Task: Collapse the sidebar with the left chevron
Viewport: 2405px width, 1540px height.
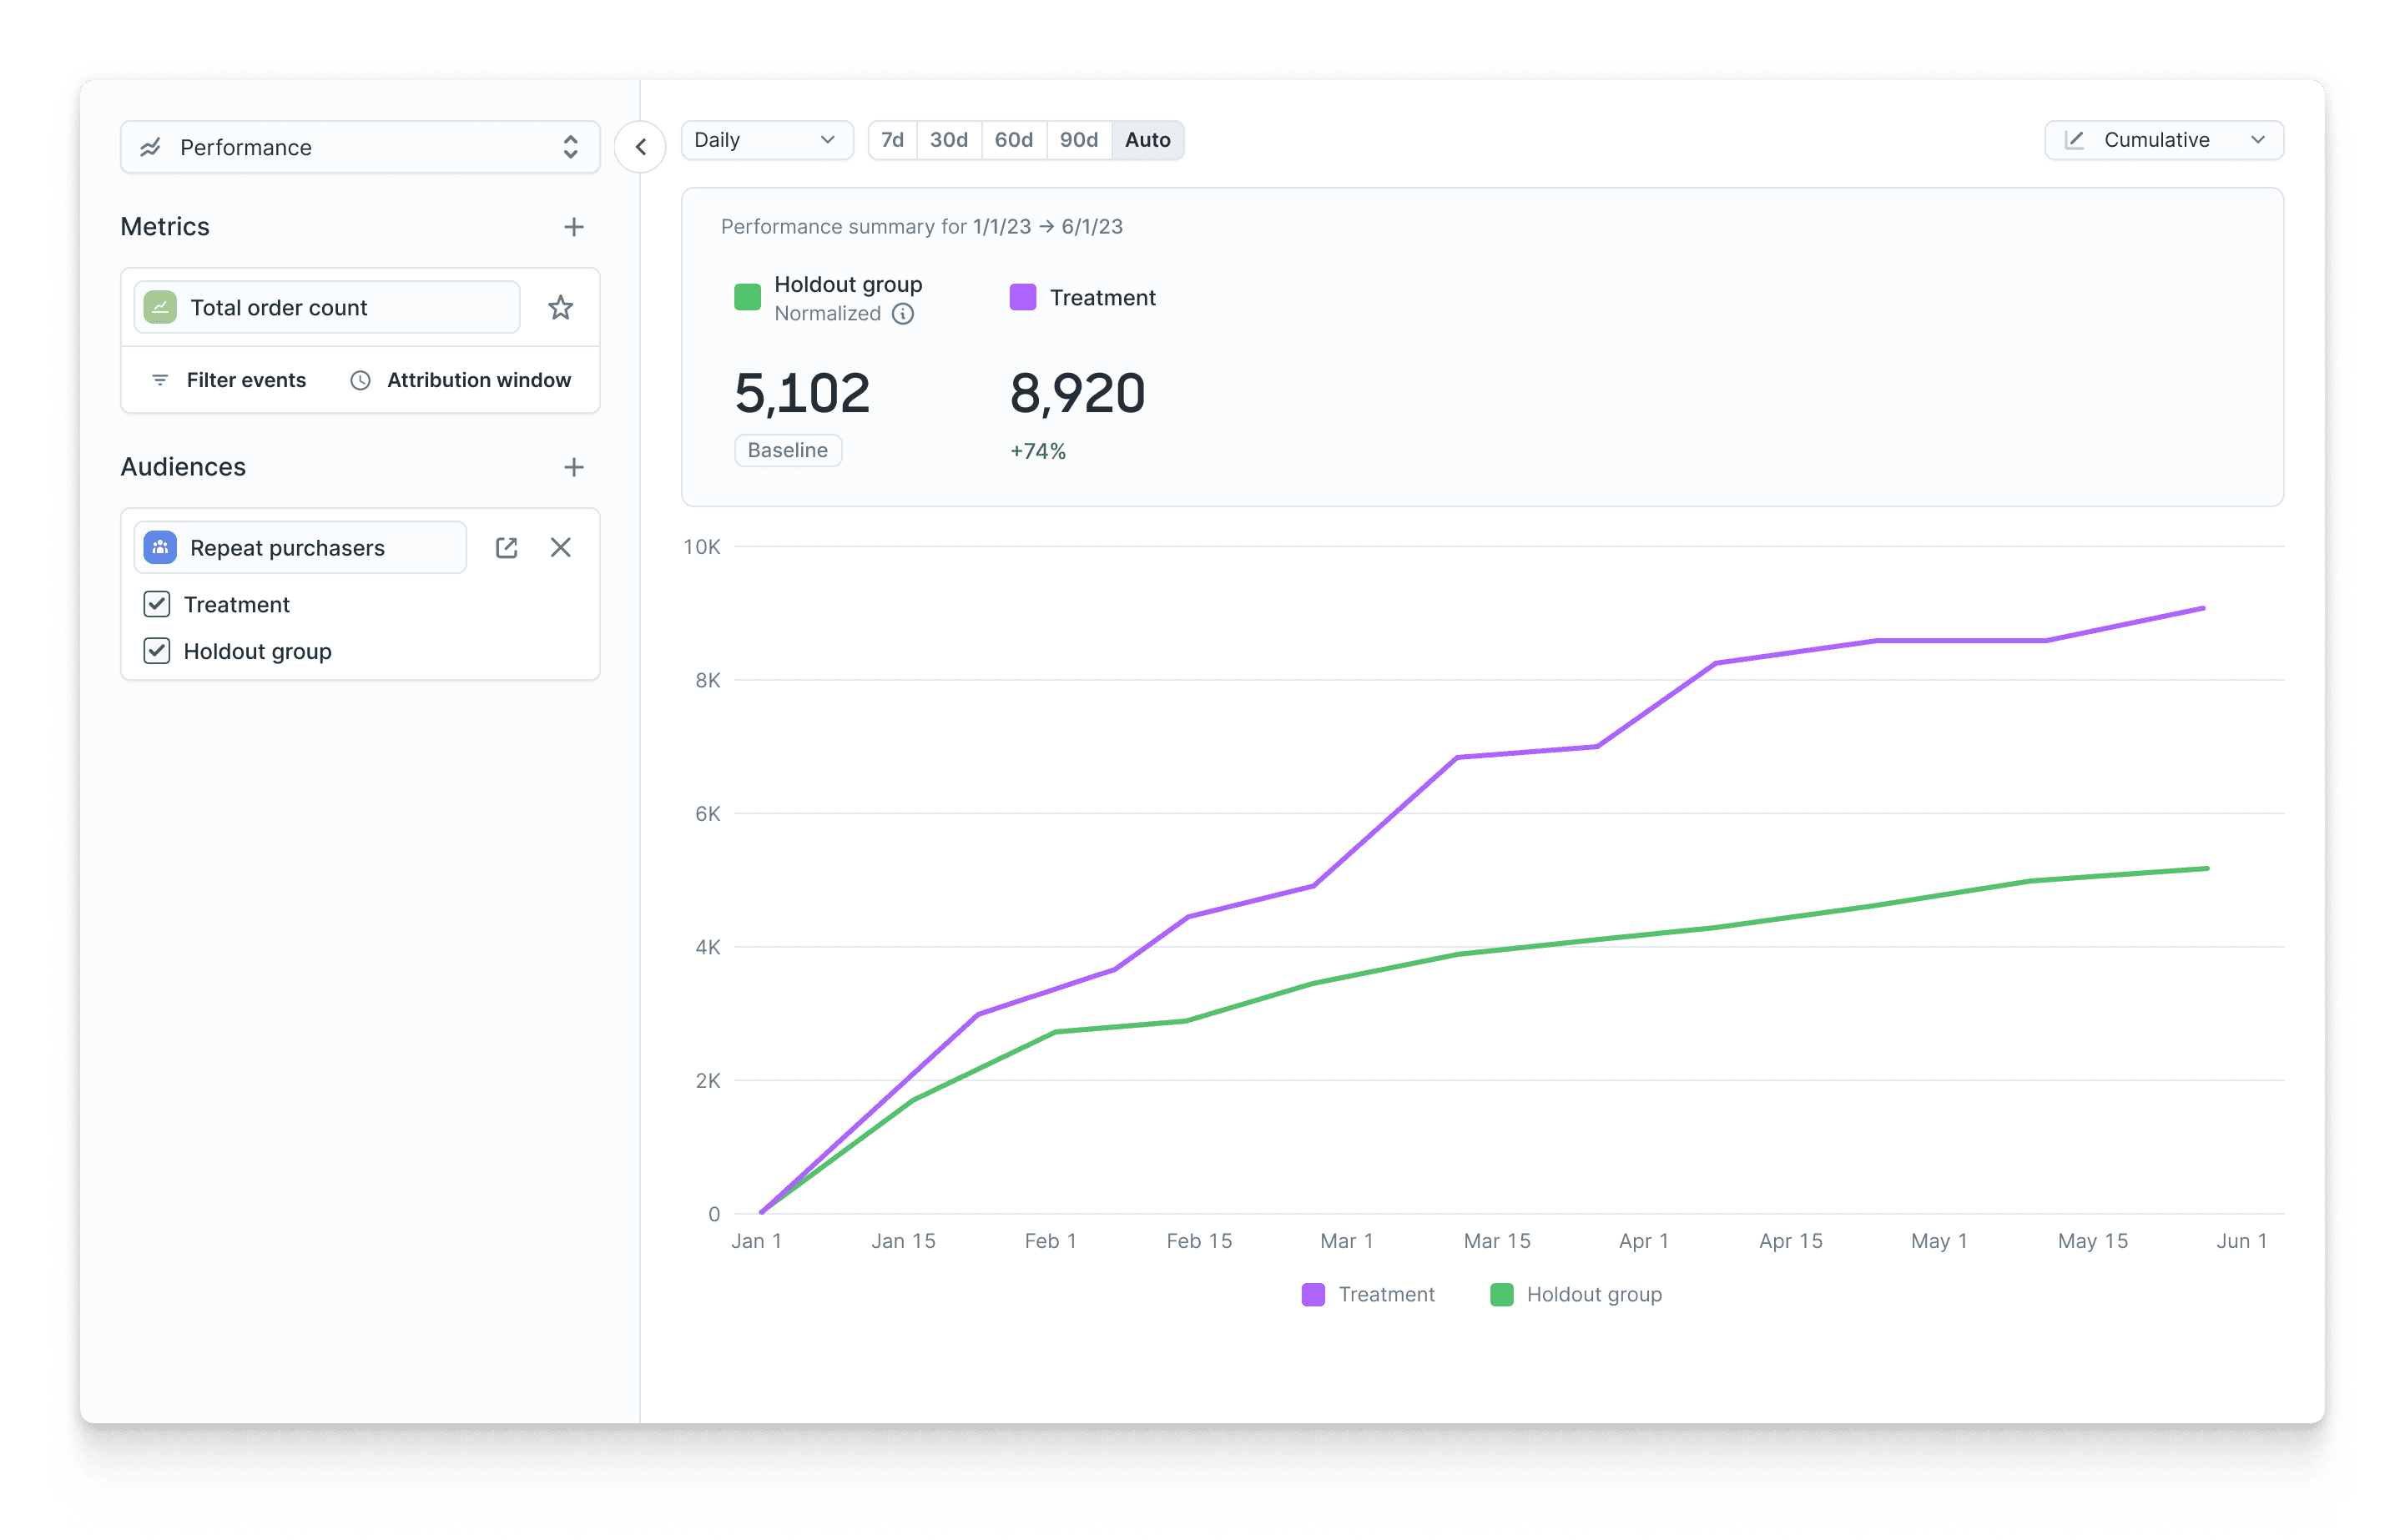Action: [x=639, y=147]
